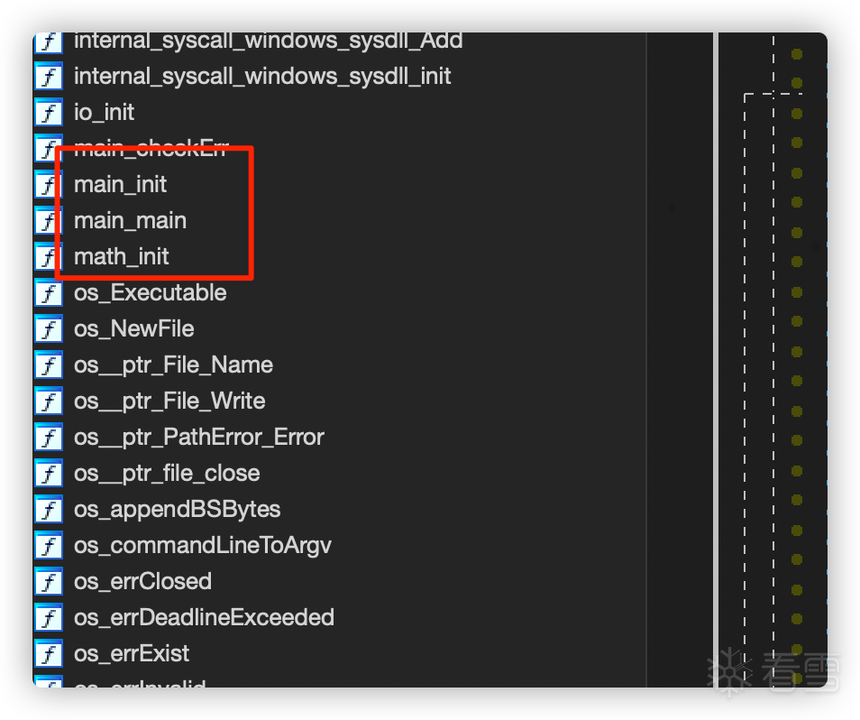Select the main_init function name

[x=120, y=185]
